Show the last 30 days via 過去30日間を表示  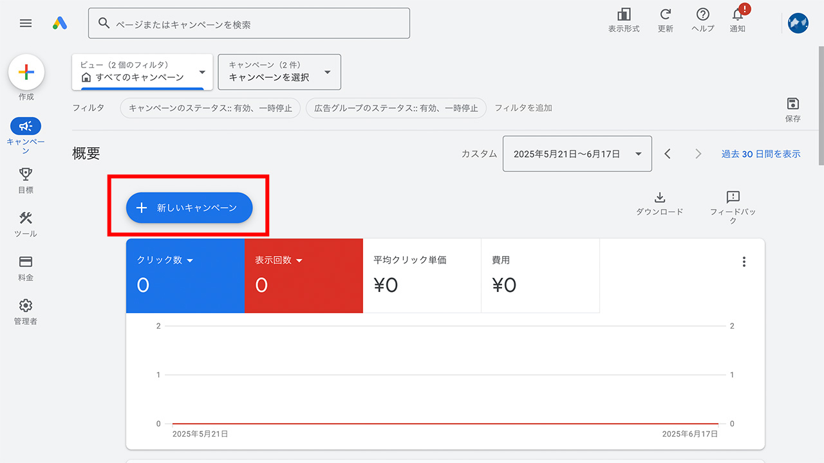pyautogui.click(x=761, y=154)
